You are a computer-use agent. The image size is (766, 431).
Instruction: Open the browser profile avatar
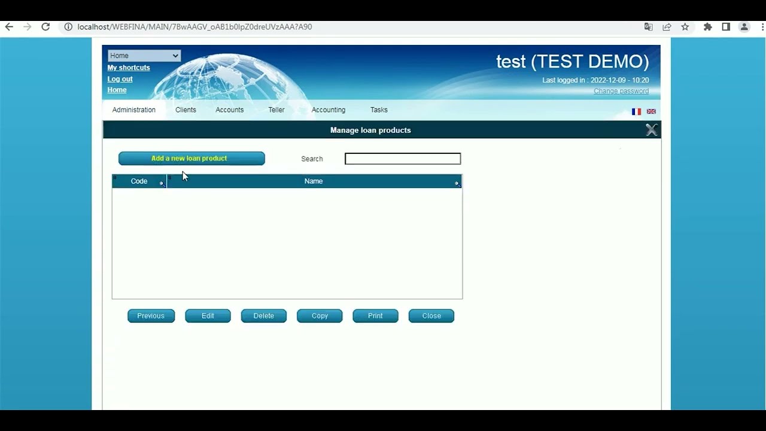pos(744,27)
